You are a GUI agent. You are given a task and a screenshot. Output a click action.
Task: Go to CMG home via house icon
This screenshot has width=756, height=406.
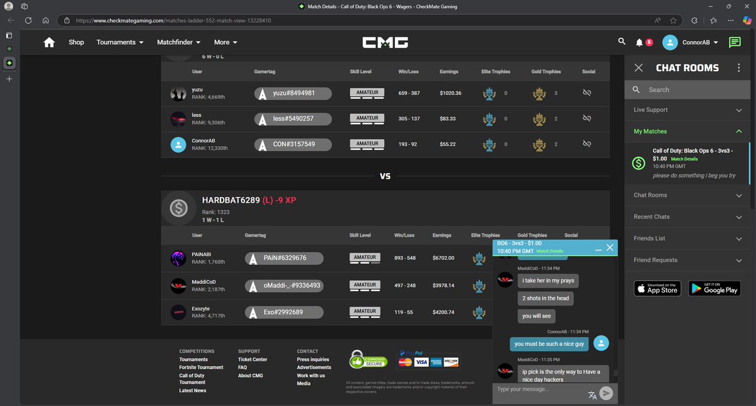pos(49,42)
